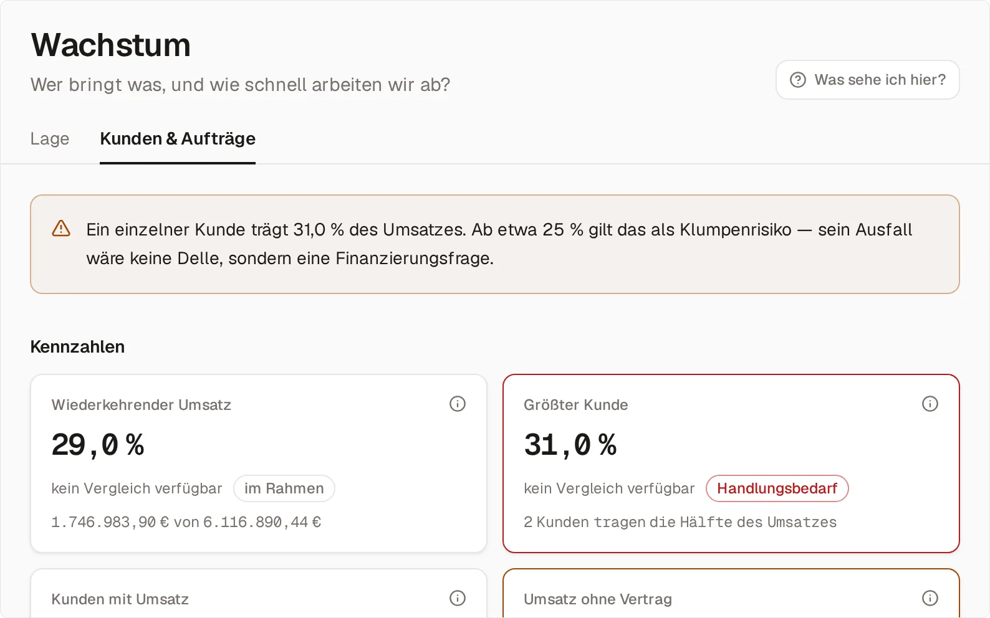Switch to the Lage tab
This screenshot has width=990, height=618.
(x=50, y=138)
